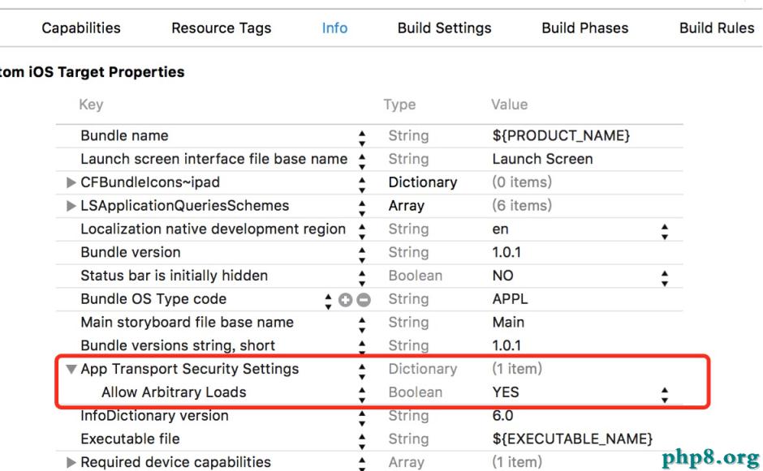Open key stepper for Bundle OS Type code
Screen dimensions: 763x471
click(x=329, y=300)
